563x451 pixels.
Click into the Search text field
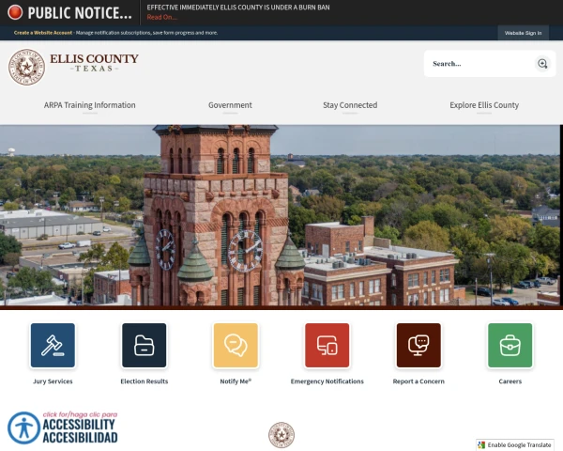point(481,64)
